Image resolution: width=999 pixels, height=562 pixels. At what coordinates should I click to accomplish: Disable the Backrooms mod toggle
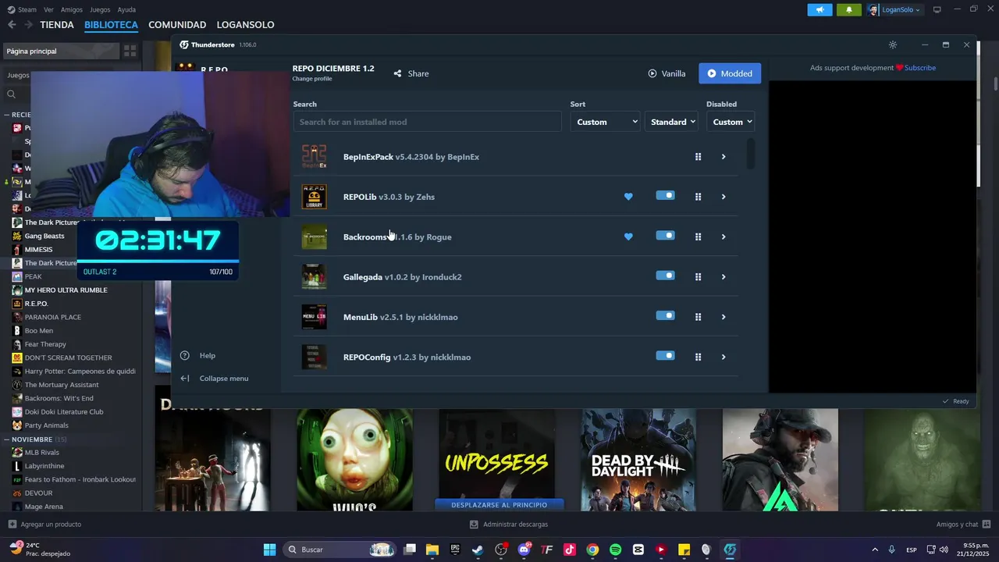click(x=665, y=235)
